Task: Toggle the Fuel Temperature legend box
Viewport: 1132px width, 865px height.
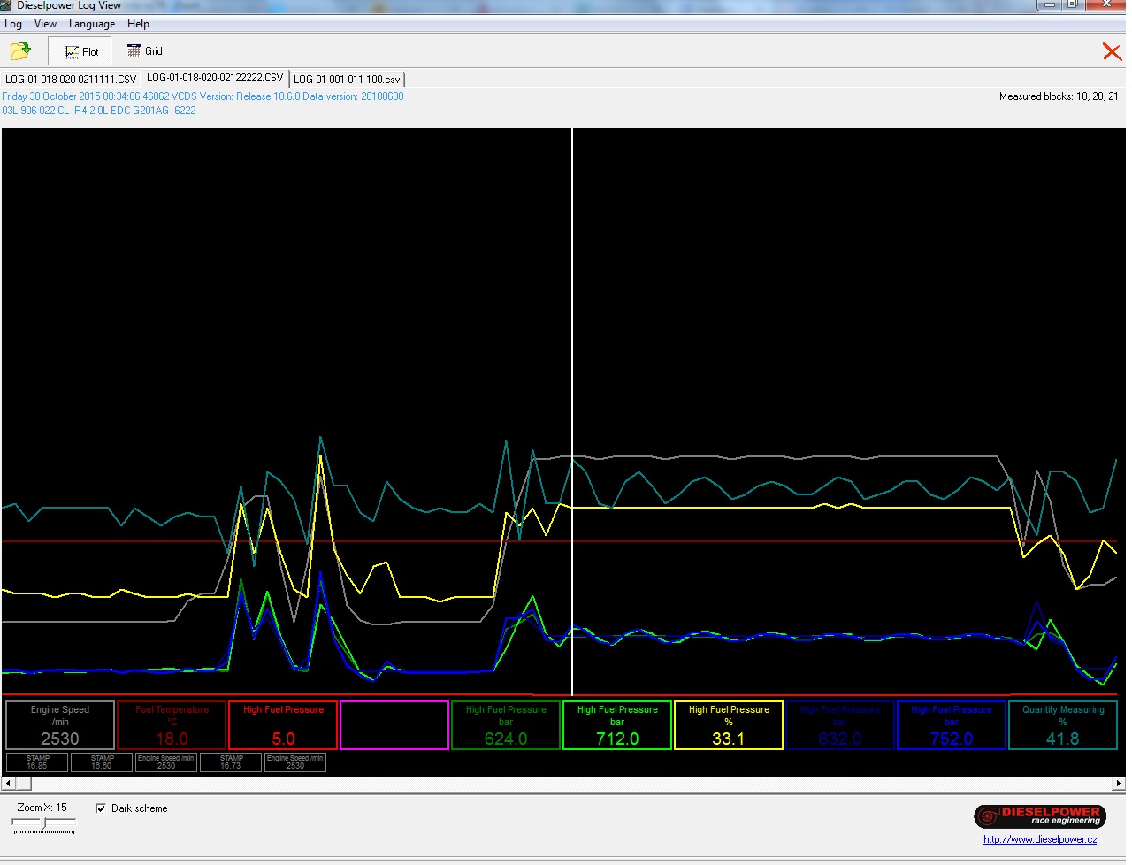Action: [172, 725]
